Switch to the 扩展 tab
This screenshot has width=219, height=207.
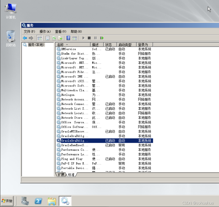(61, 175)
